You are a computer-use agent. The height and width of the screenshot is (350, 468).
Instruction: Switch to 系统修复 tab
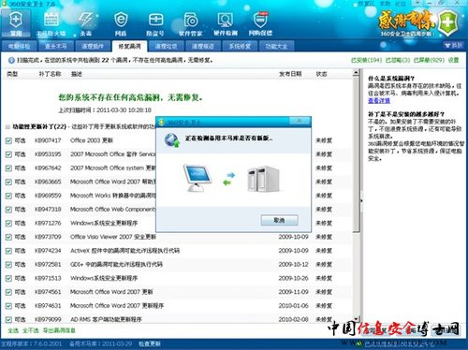tap(240, 46)
